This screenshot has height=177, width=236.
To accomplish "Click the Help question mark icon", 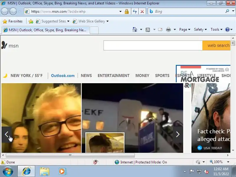I will 227,29.
